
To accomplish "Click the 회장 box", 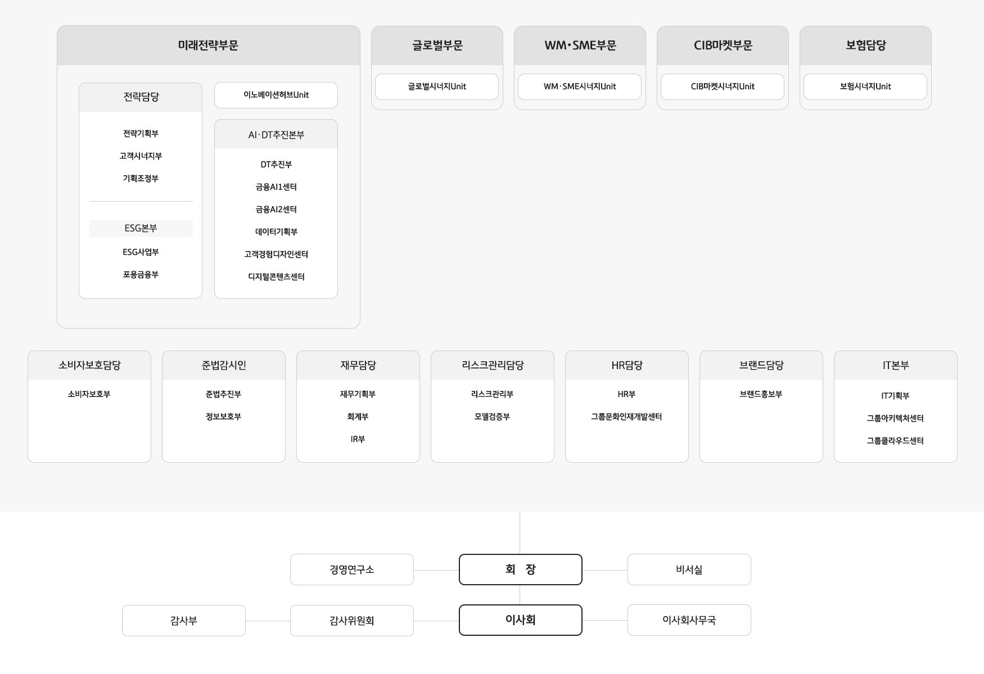I will coord(520,570).
